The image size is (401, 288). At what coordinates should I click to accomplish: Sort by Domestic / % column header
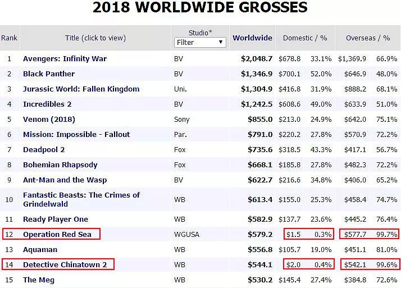click(305, 38)
